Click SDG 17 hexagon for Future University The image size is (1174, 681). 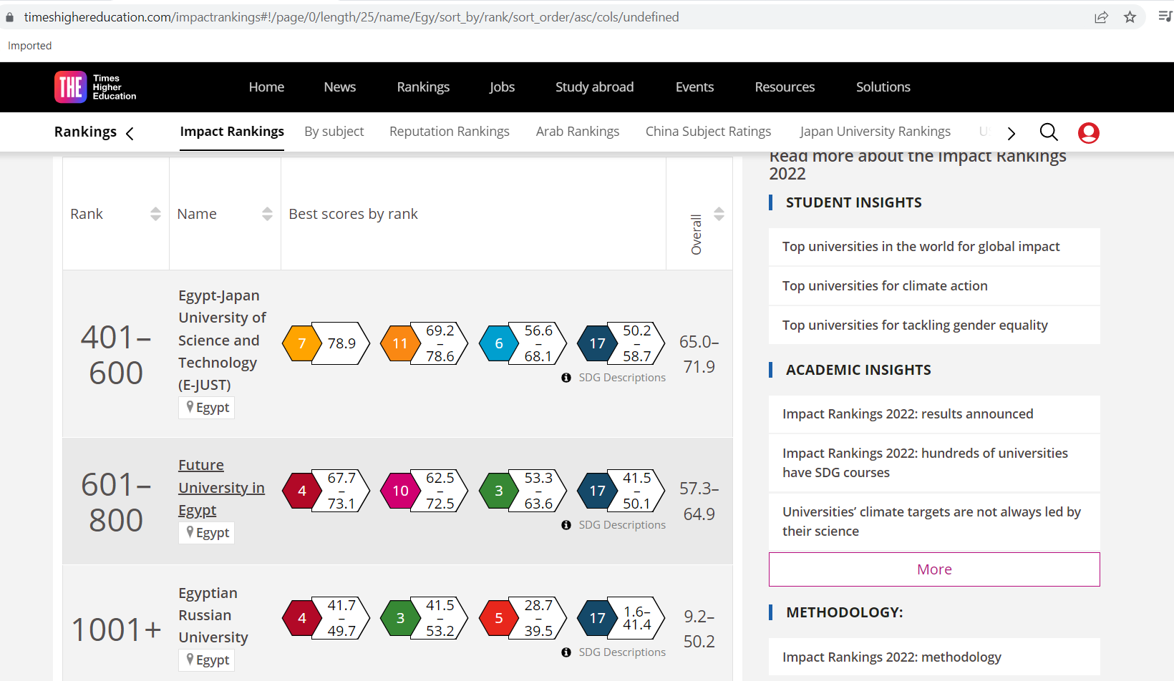[597, 491]
